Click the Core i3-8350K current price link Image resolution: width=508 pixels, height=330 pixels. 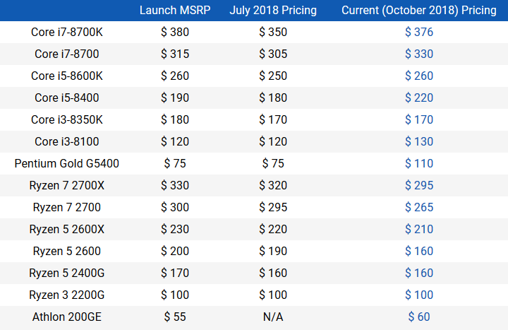click(x=419, y=120)
